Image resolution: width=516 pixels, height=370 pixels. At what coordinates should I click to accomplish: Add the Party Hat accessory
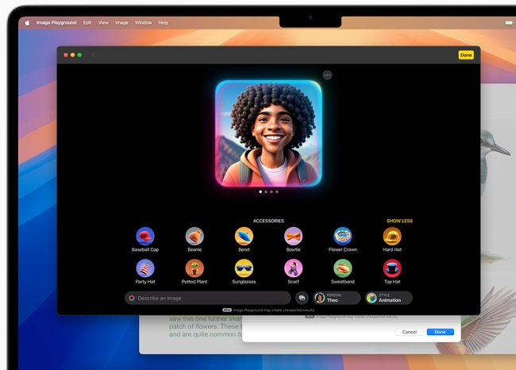click(x=145, y=268)
